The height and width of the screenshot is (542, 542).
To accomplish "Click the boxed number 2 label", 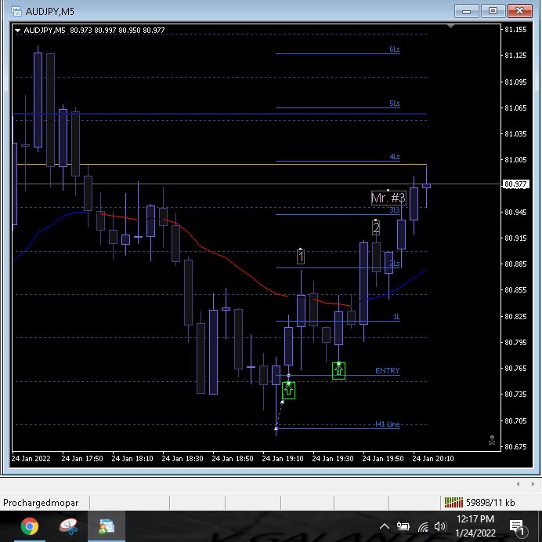I will pyautogui.click(x=376, y=227).
